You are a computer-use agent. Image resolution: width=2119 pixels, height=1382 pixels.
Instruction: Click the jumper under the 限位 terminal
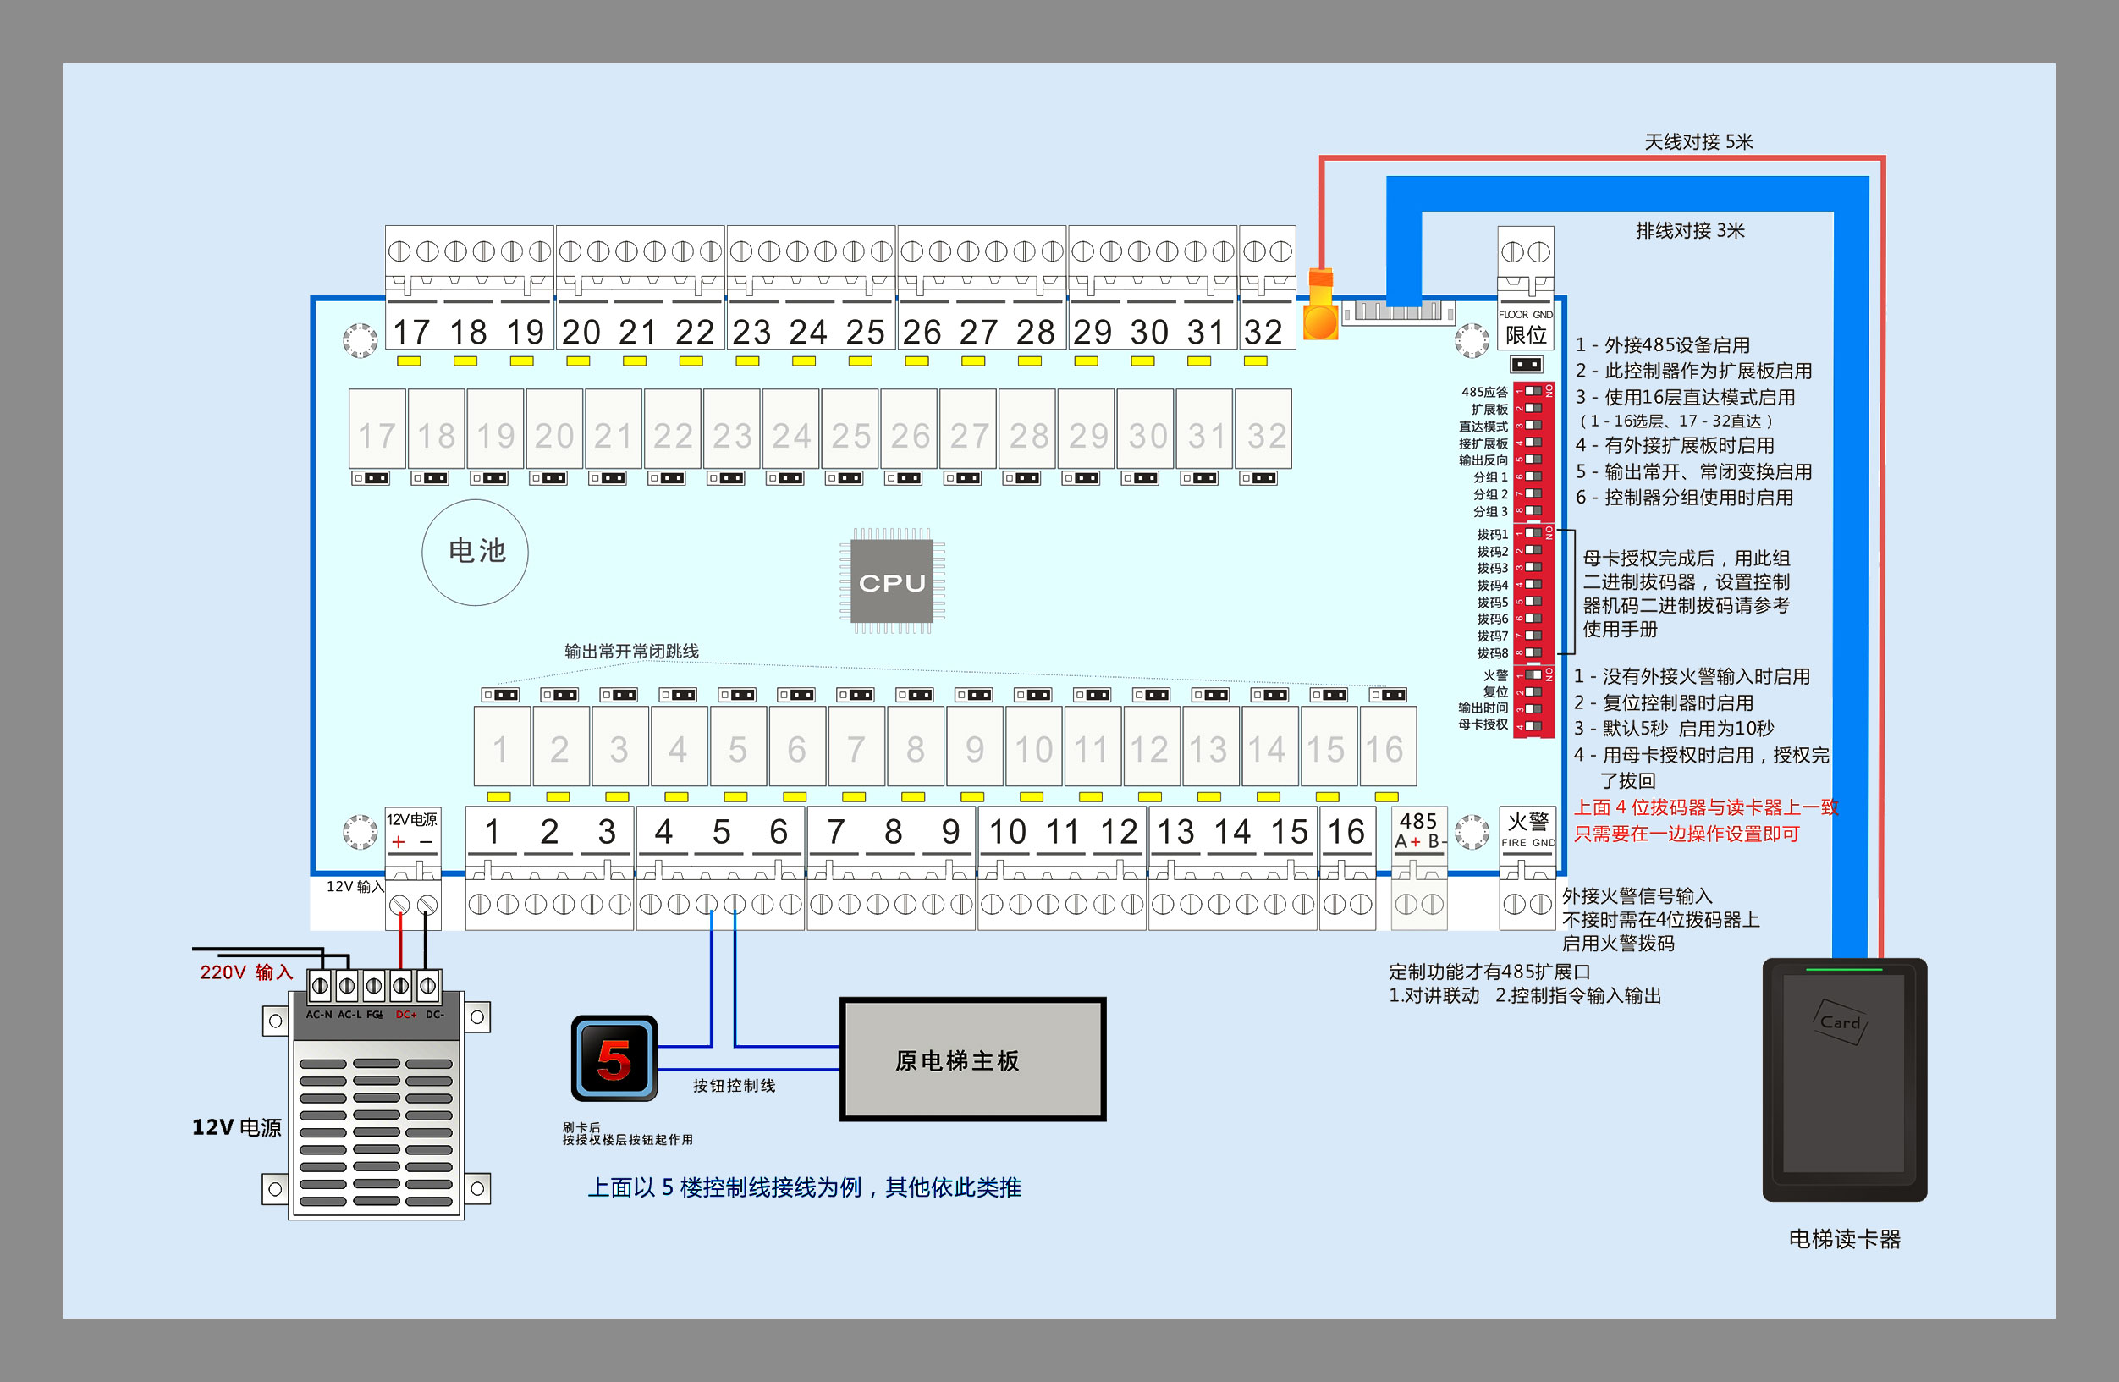(1526, 364)
